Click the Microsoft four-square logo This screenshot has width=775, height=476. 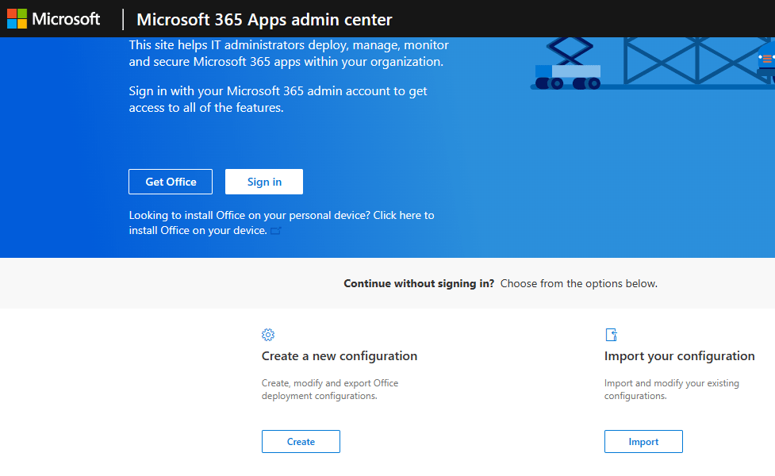(x=17, y=19)
